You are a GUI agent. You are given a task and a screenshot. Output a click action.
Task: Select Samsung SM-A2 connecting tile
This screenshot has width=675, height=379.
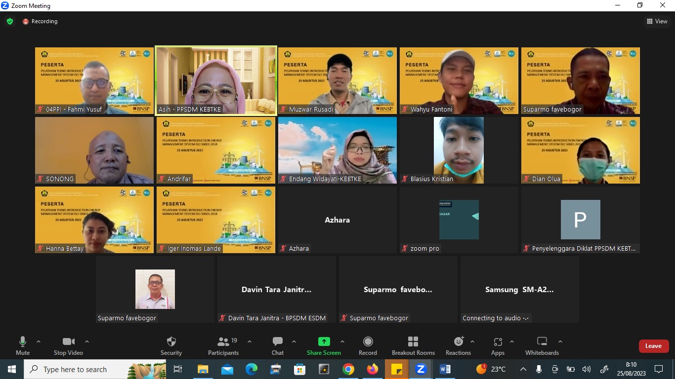click(x=520, y=289)
